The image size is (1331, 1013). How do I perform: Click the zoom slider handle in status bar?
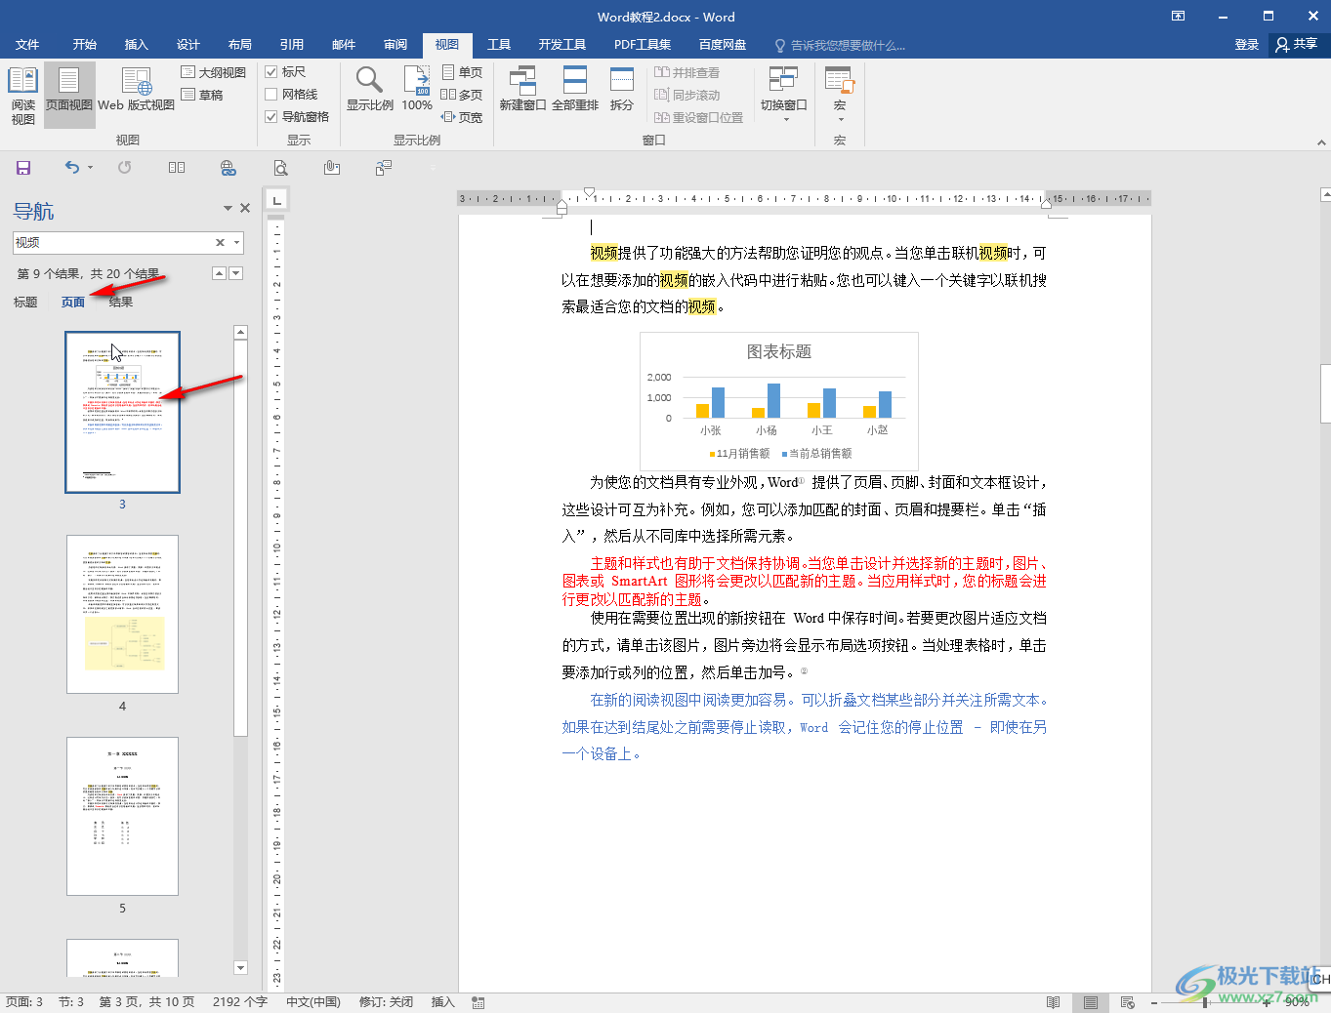(1206, 1002)
